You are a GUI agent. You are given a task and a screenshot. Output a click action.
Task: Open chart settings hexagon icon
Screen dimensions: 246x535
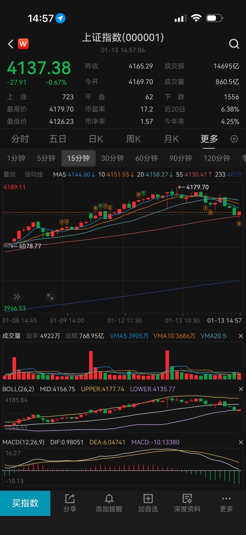click(234, 139)
